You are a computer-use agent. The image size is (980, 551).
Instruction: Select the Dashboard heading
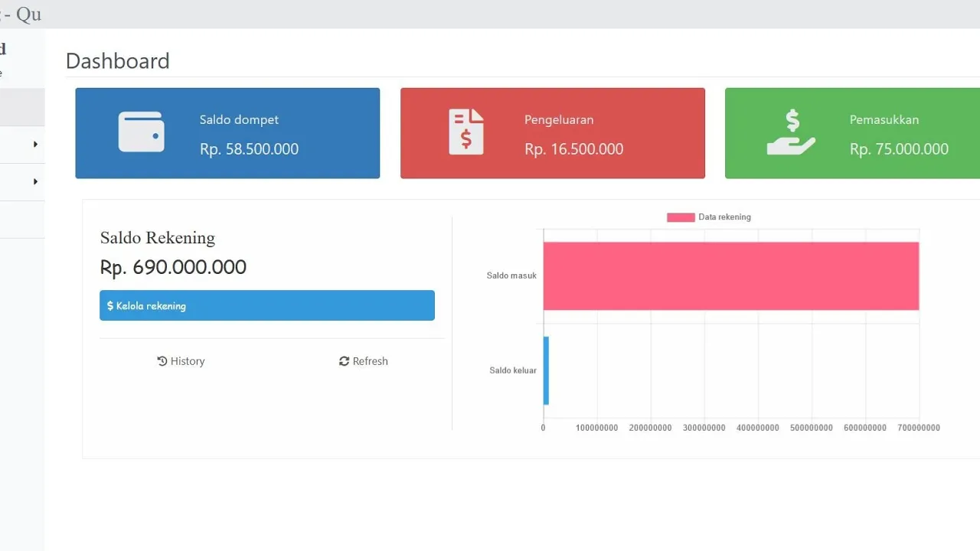[118, 61]
